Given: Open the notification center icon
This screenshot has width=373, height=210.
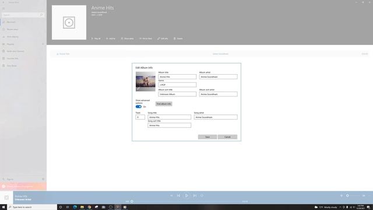Looking at the screenshot, I should 368,207.
